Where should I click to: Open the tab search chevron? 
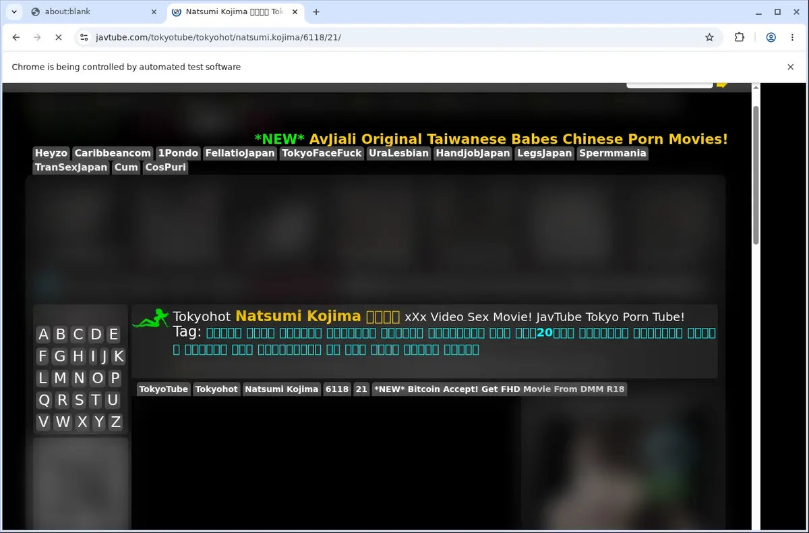(x=13, y=11)
